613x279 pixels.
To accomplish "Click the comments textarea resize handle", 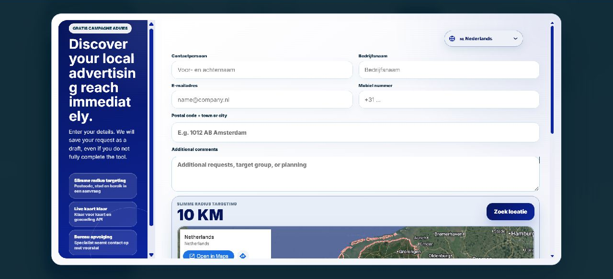I will [536, 188].
